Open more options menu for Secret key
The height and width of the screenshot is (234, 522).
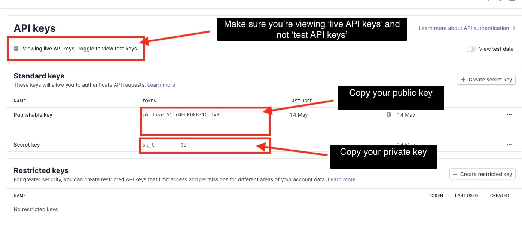pyautogui.click(x=509, y=145)
